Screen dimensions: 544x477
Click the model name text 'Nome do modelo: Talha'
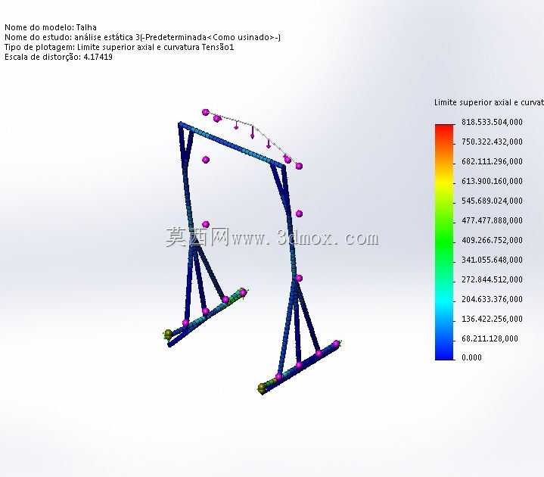(x=51, y=27)
